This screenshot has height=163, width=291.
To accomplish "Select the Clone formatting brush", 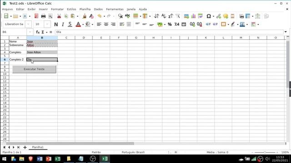I will click(85, 16).
